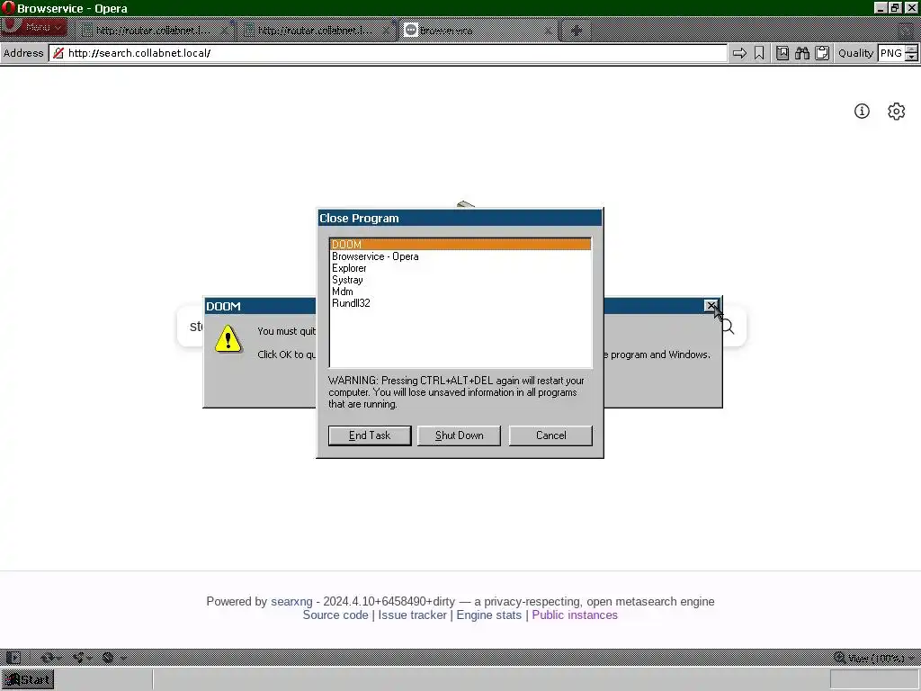Click the Windows Start button
Viewport: 921px width, 691px height.
point(28,680)
